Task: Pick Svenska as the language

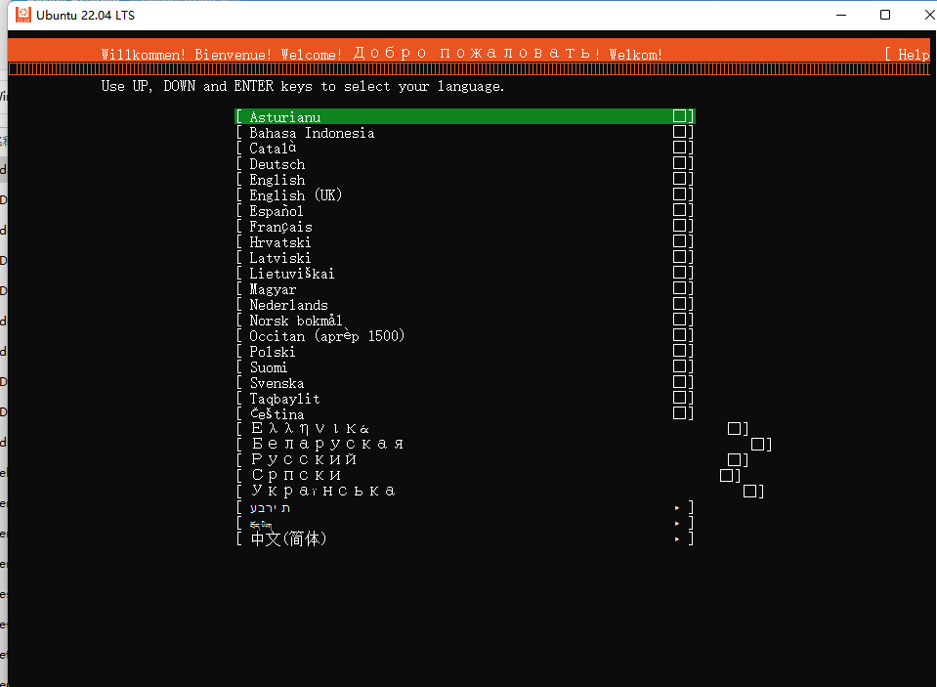Action: coord(465,383)
